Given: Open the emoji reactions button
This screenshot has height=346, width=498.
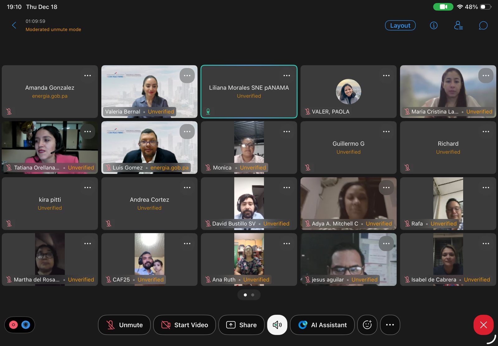Looking at the screenshot, I should [367, 325].
